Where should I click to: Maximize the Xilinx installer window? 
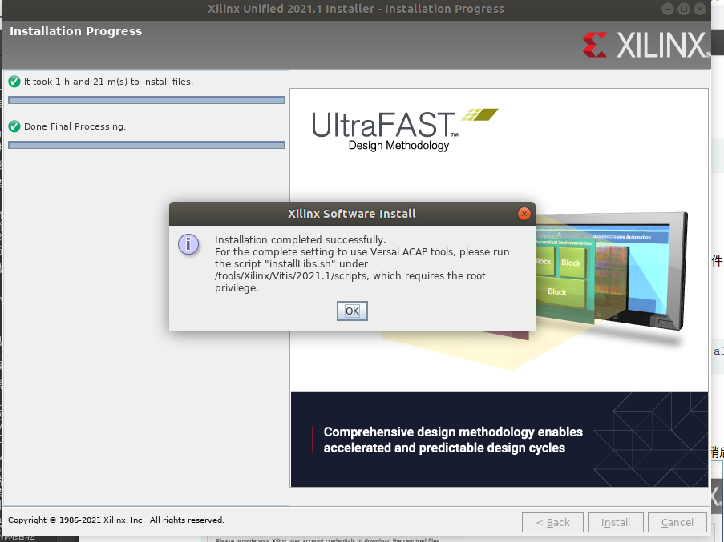[684, 9]
